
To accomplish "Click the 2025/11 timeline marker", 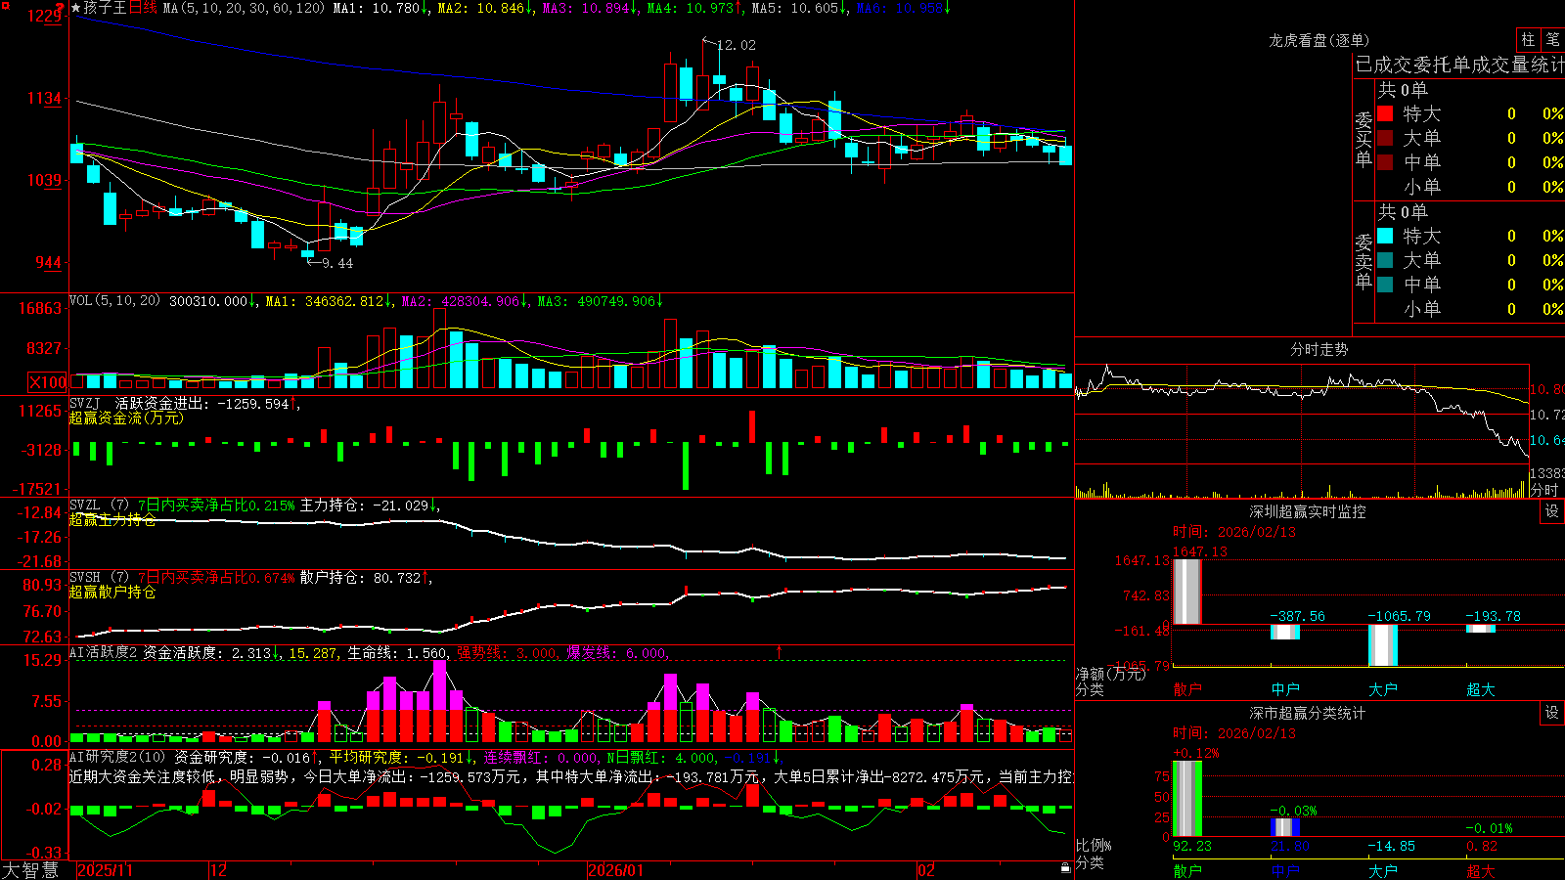I will (x=105, y=870).
